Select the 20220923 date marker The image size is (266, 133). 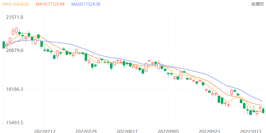(209, 131)
